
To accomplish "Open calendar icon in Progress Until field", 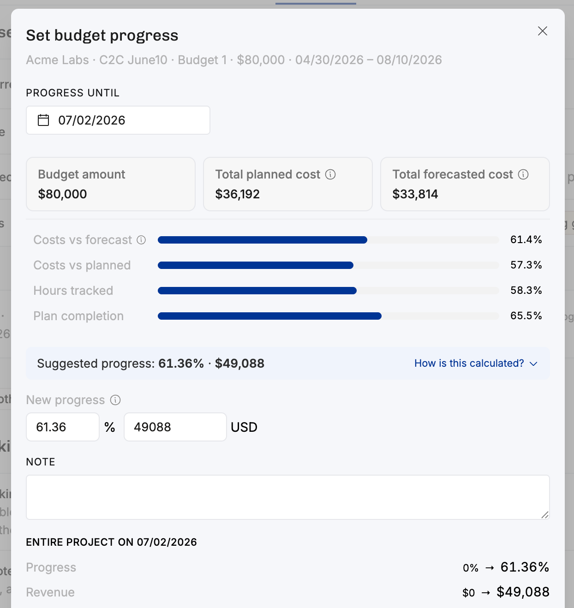I will (43, 120).
